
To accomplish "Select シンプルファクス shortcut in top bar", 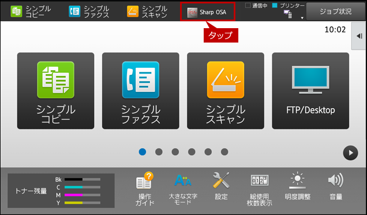I will click(x=89, y=11).
